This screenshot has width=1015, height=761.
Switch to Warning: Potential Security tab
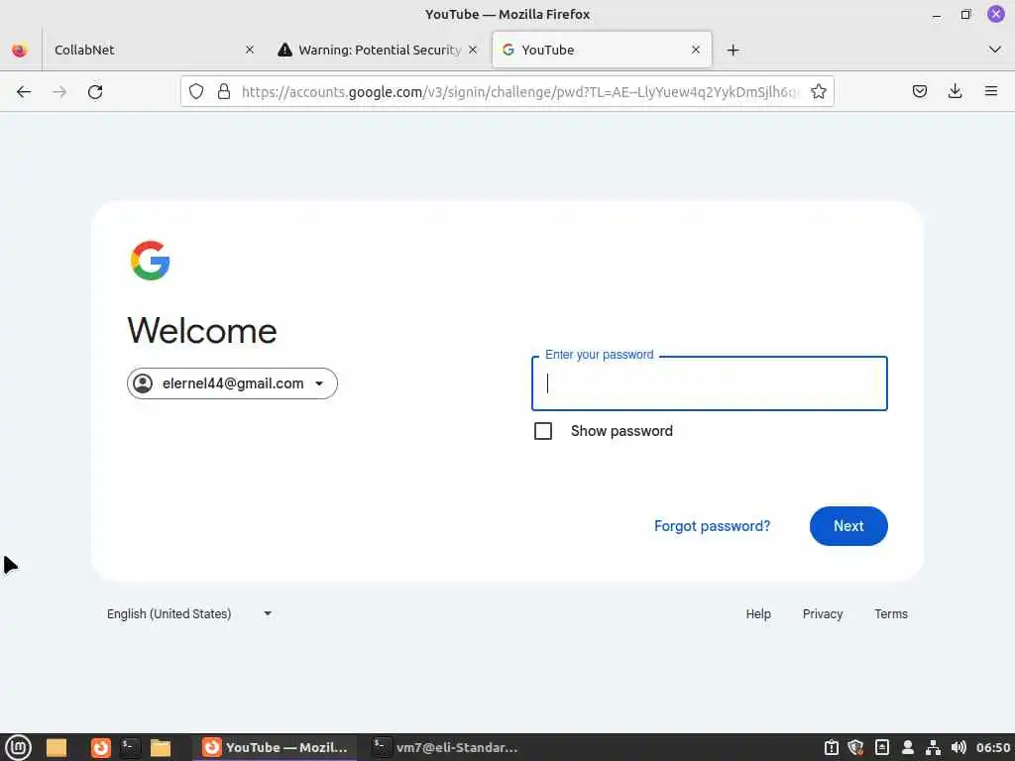379,50
